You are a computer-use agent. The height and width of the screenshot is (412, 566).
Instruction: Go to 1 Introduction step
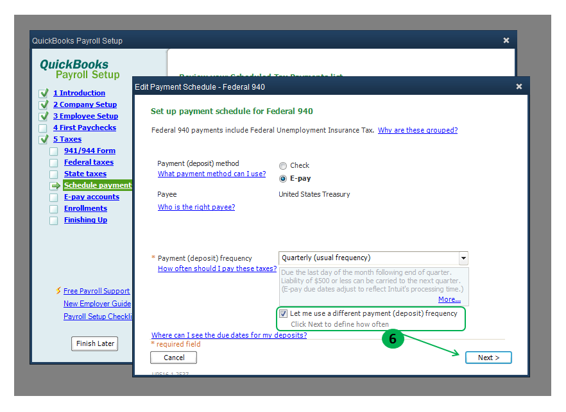(79, 93)
